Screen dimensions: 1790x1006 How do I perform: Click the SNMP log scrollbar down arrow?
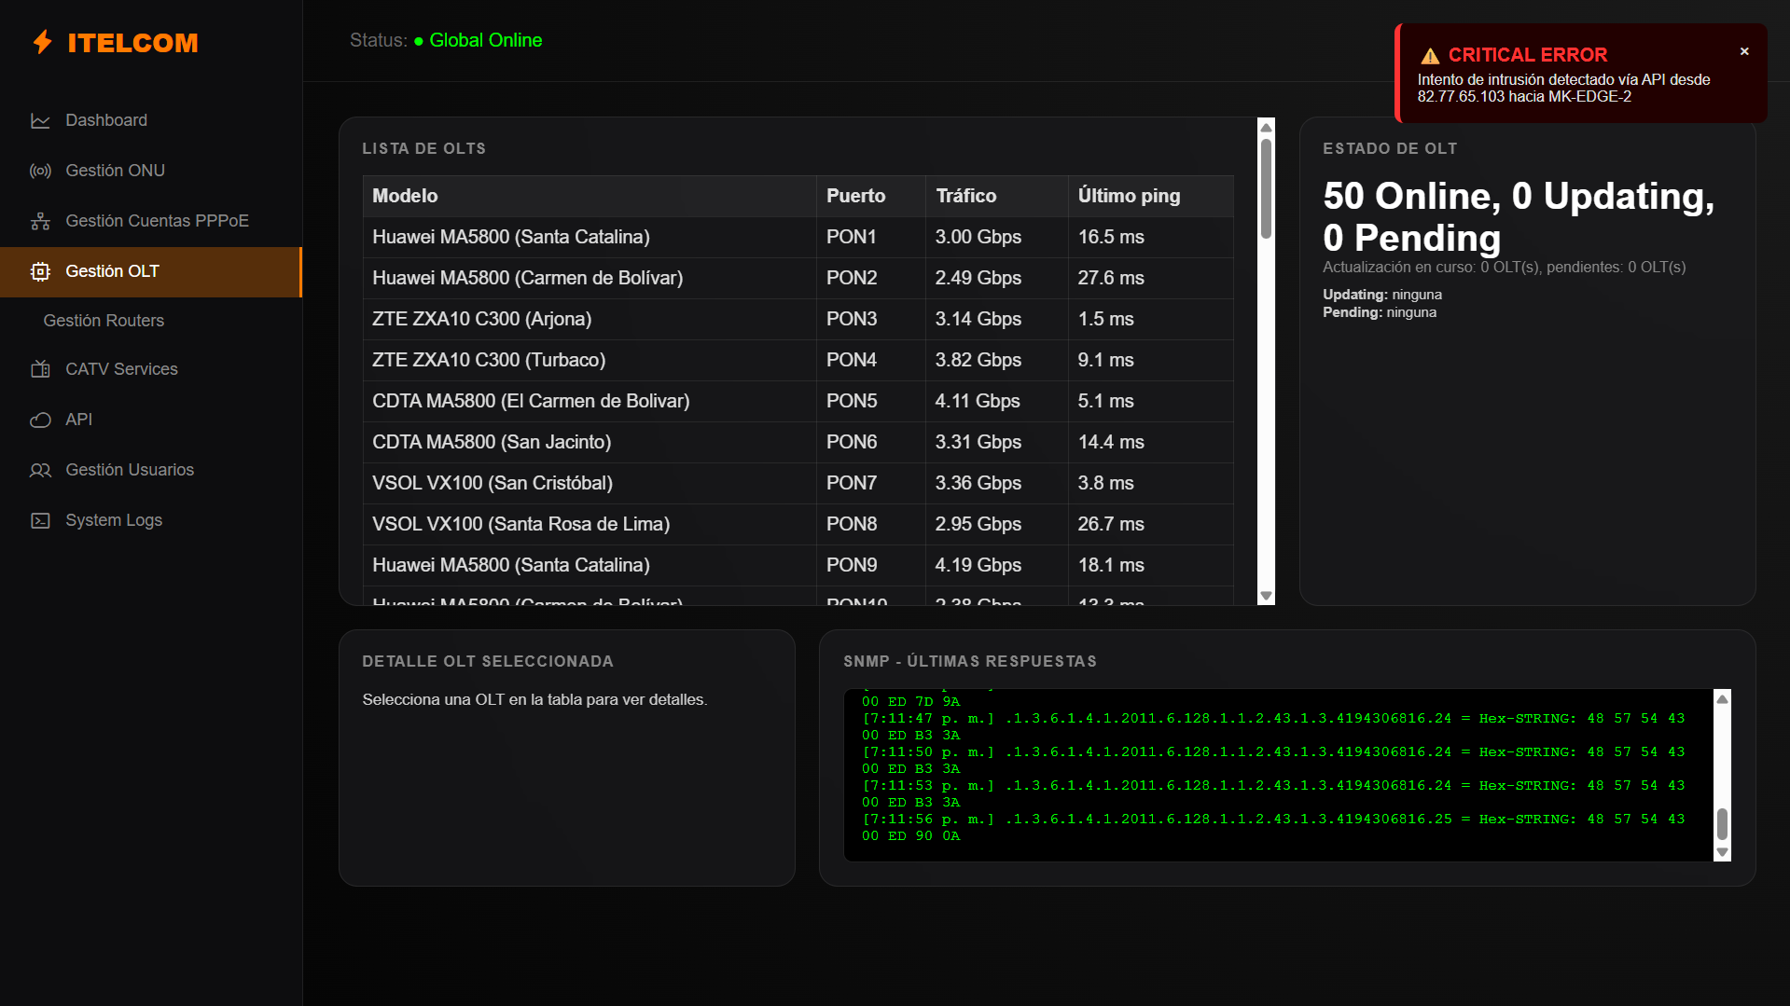pyautogui.click(x=1722, y=852)
